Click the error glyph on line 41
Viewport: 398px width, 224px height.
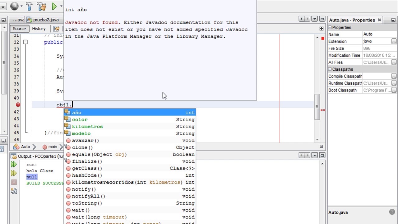18,105
